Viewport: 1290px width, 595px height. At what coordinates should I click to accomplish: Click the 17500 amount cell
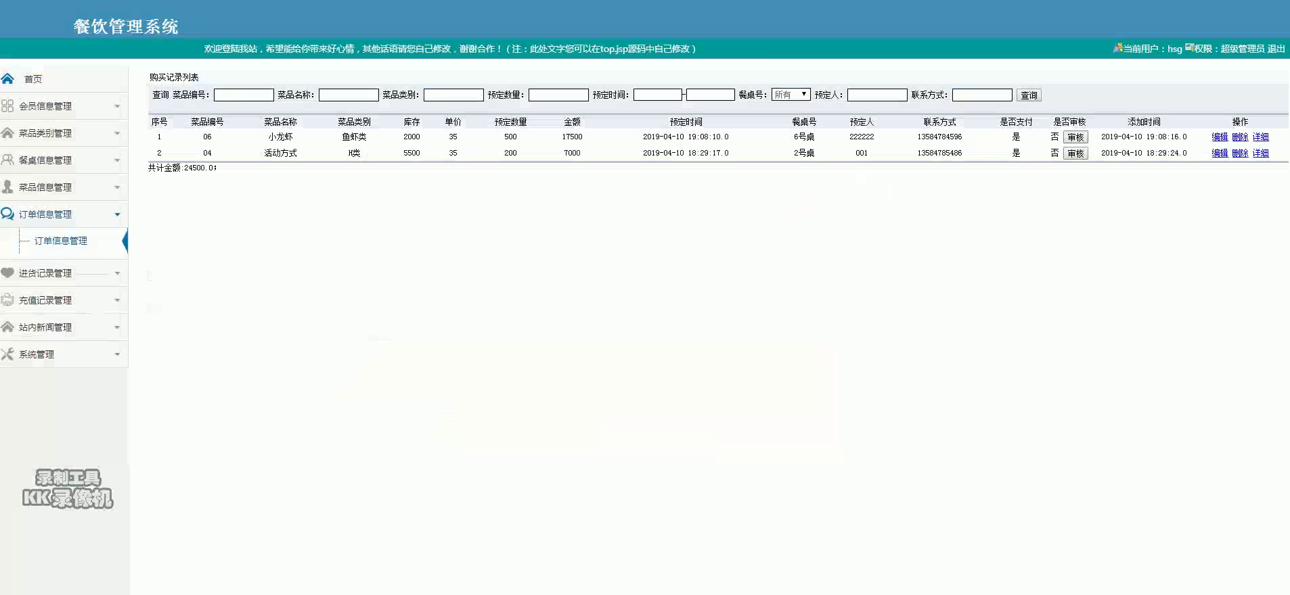coord(572,137)
